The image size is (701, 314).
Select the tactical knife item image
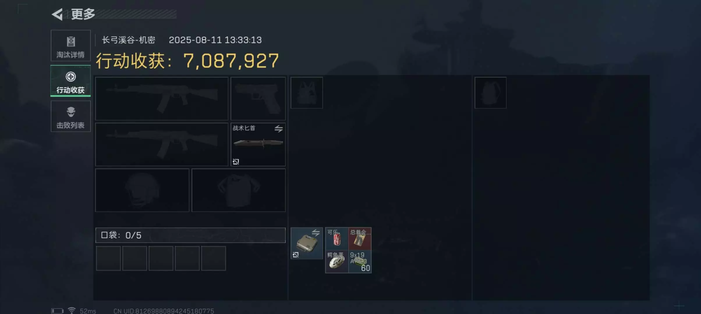(x=258, y=143)
